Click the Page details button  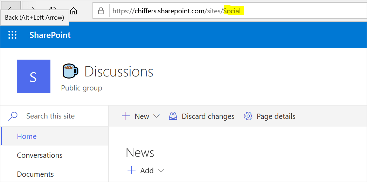point(270,116)
